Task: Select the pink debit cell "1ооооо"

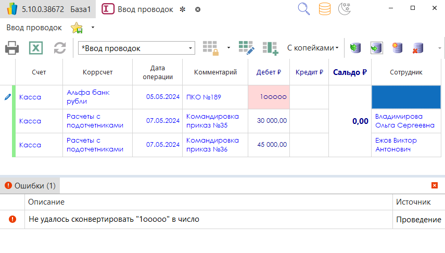Action: tap(269, 97)
